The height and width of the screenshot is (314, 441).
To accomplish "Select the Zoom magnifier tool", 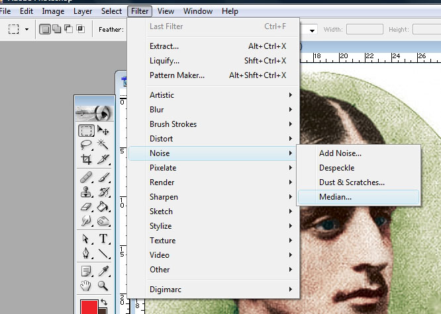I will pyautogui.click(x=103, y=286).
